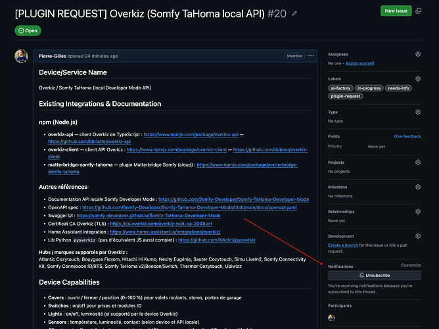
Task: Copy issue link icon beside New issue
Action: (418, 11)
